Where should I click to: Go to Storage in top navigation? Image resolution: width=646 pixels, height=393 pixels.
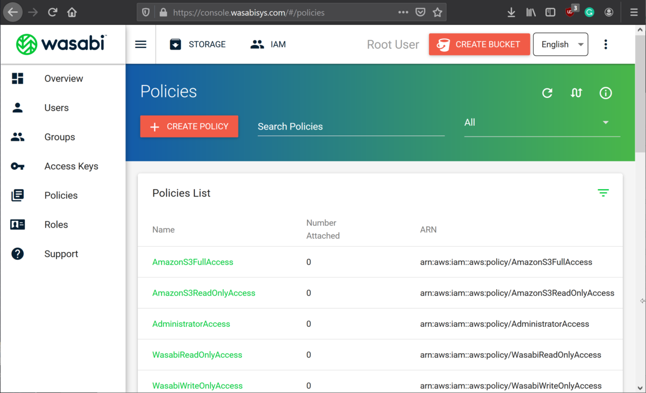coord(198,45)
